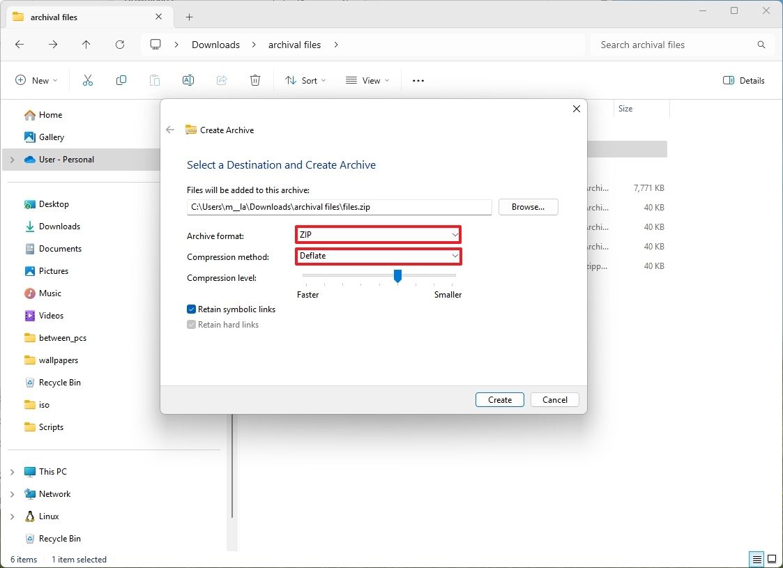The image size is (783, 568).
Task: Navigate up one folder level
Action: point(86,44)
